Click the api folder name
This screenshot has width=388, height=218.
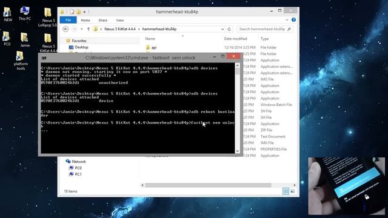[x=154, y=47]
